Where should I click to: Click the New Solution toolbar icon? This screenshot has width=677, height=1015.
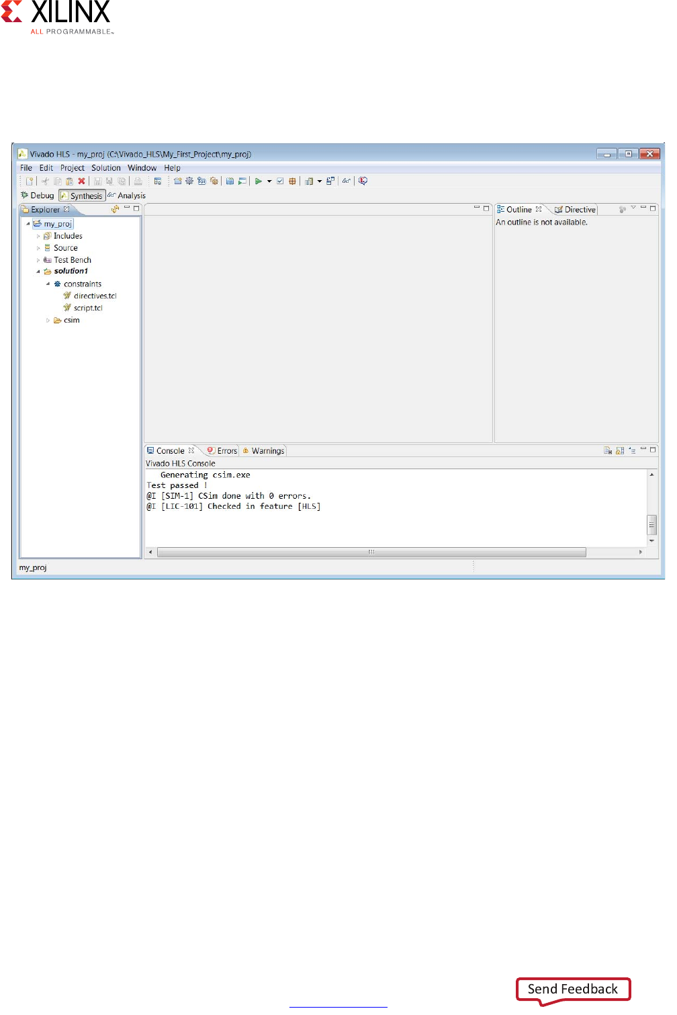click(201, 181)
